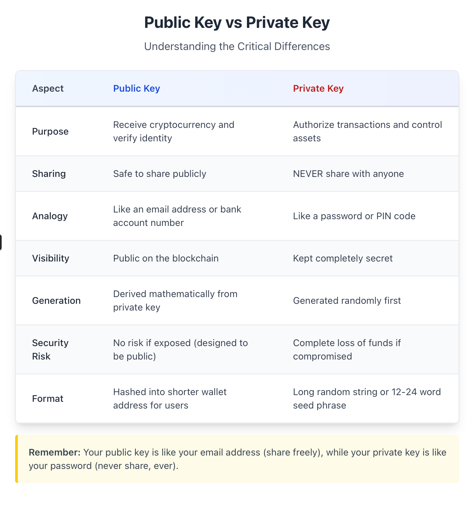Click the 'Public on the blockchain' cell
This screenshot has height=522, width=475.
166,258
